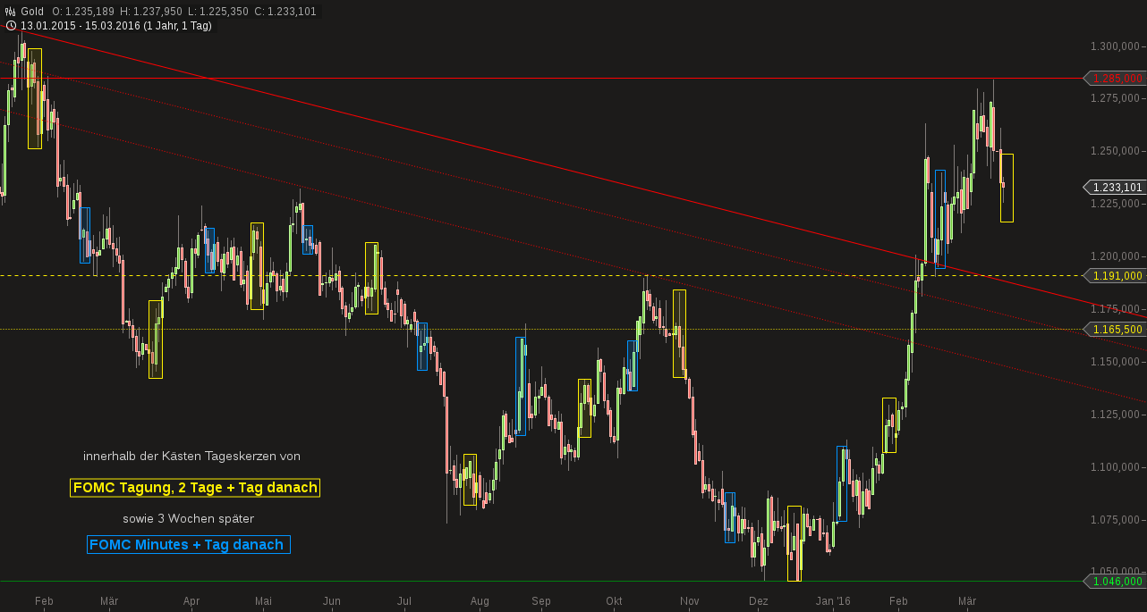Click the FOMC Tagung yellow legend box
The width and height of the screenshot is (1147, 612).
[194, 488]
